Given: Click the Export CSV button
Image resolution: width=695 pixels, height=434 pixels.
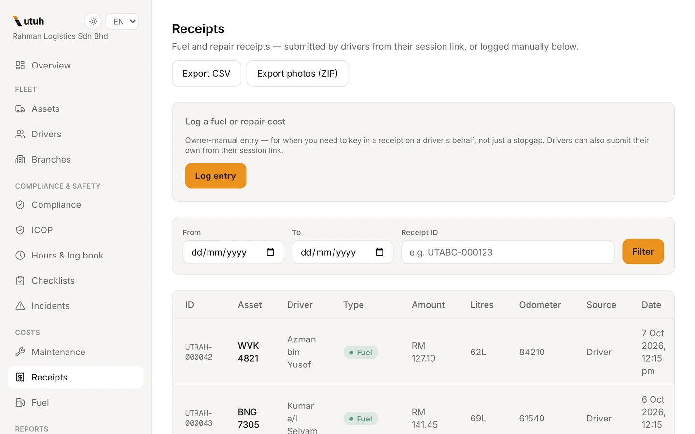Looking at the screenshot, I should (x=207, y=73).
